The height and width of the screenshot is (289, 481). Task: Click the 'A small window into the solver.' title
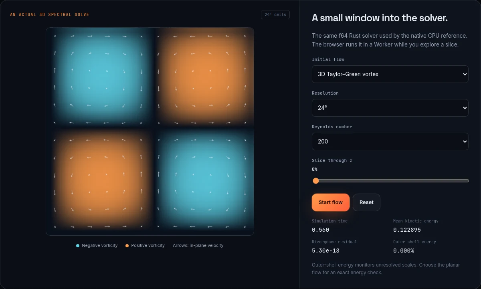point(380,18)
